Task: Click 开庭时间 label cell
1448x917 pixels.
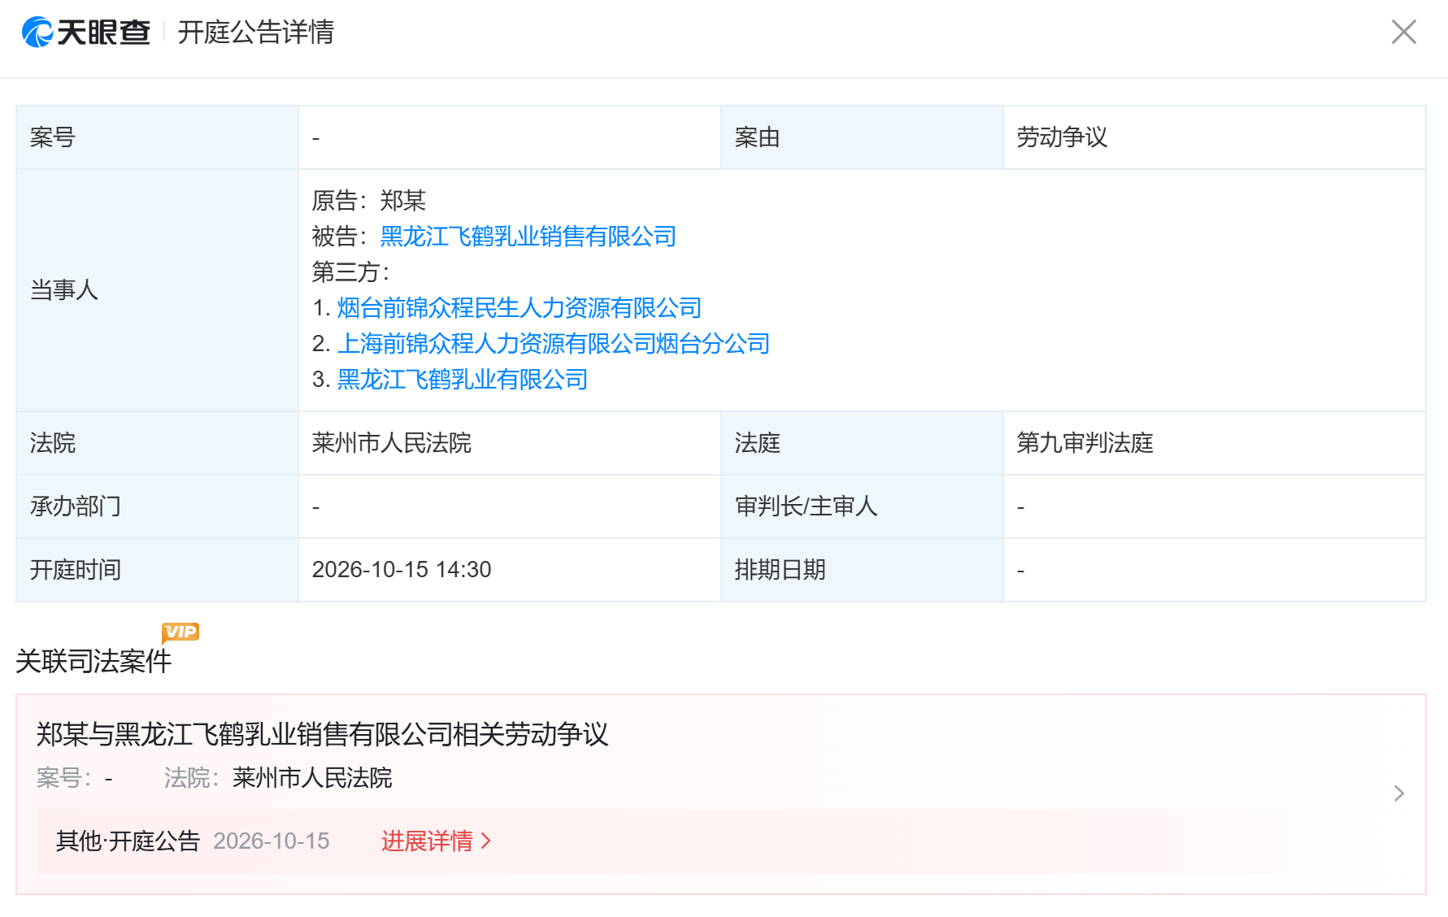Action: 157,570
